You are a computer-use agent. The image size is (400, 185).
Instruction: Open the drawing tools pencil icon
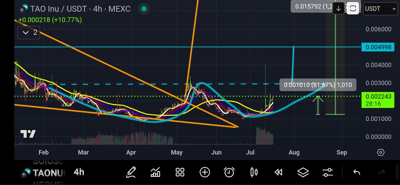[131, 172]
